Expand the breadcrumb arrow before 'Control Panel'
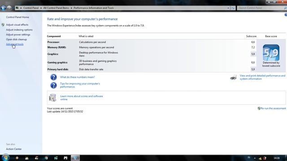 [21, 8]
